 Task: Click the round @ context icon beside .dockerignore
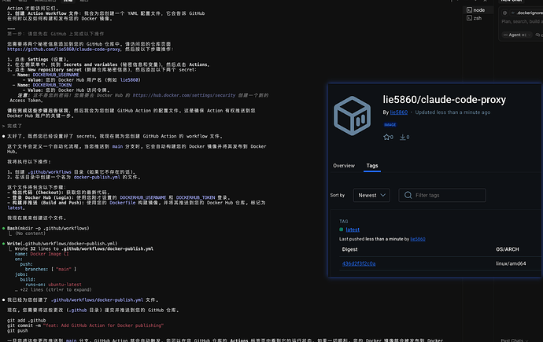[x=504, y=13]
